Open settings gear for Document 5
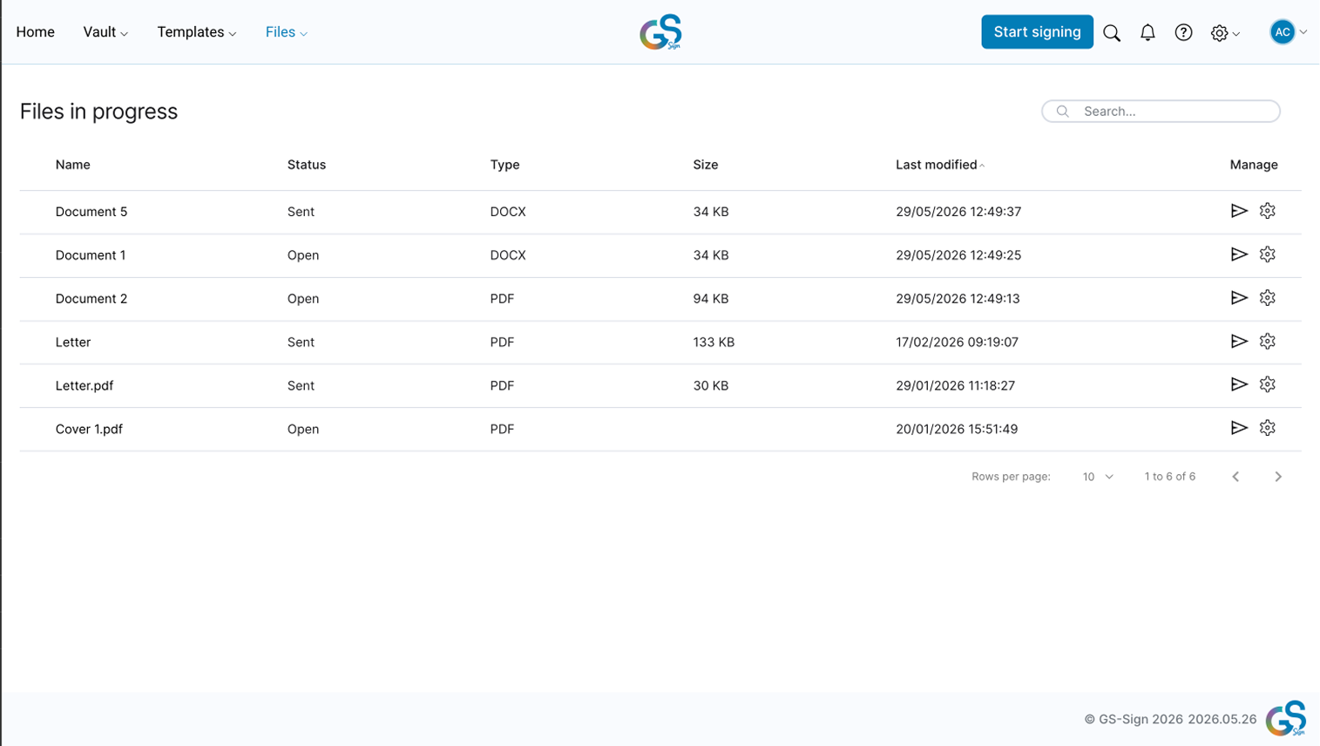Image resolution: width=1320 pixels, height=746 pixels. [1268, 211]
